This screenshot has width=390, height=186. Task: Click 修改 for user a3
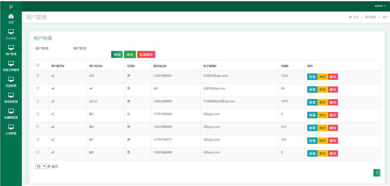[x=323, y=102]
